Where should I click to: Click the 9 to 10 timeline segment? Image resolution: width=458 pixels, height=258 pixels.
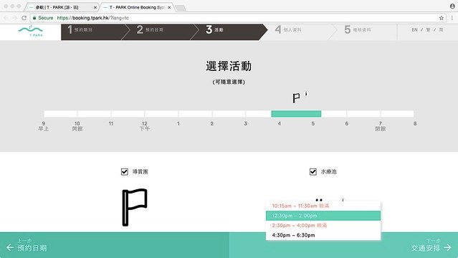coord(60,114)
